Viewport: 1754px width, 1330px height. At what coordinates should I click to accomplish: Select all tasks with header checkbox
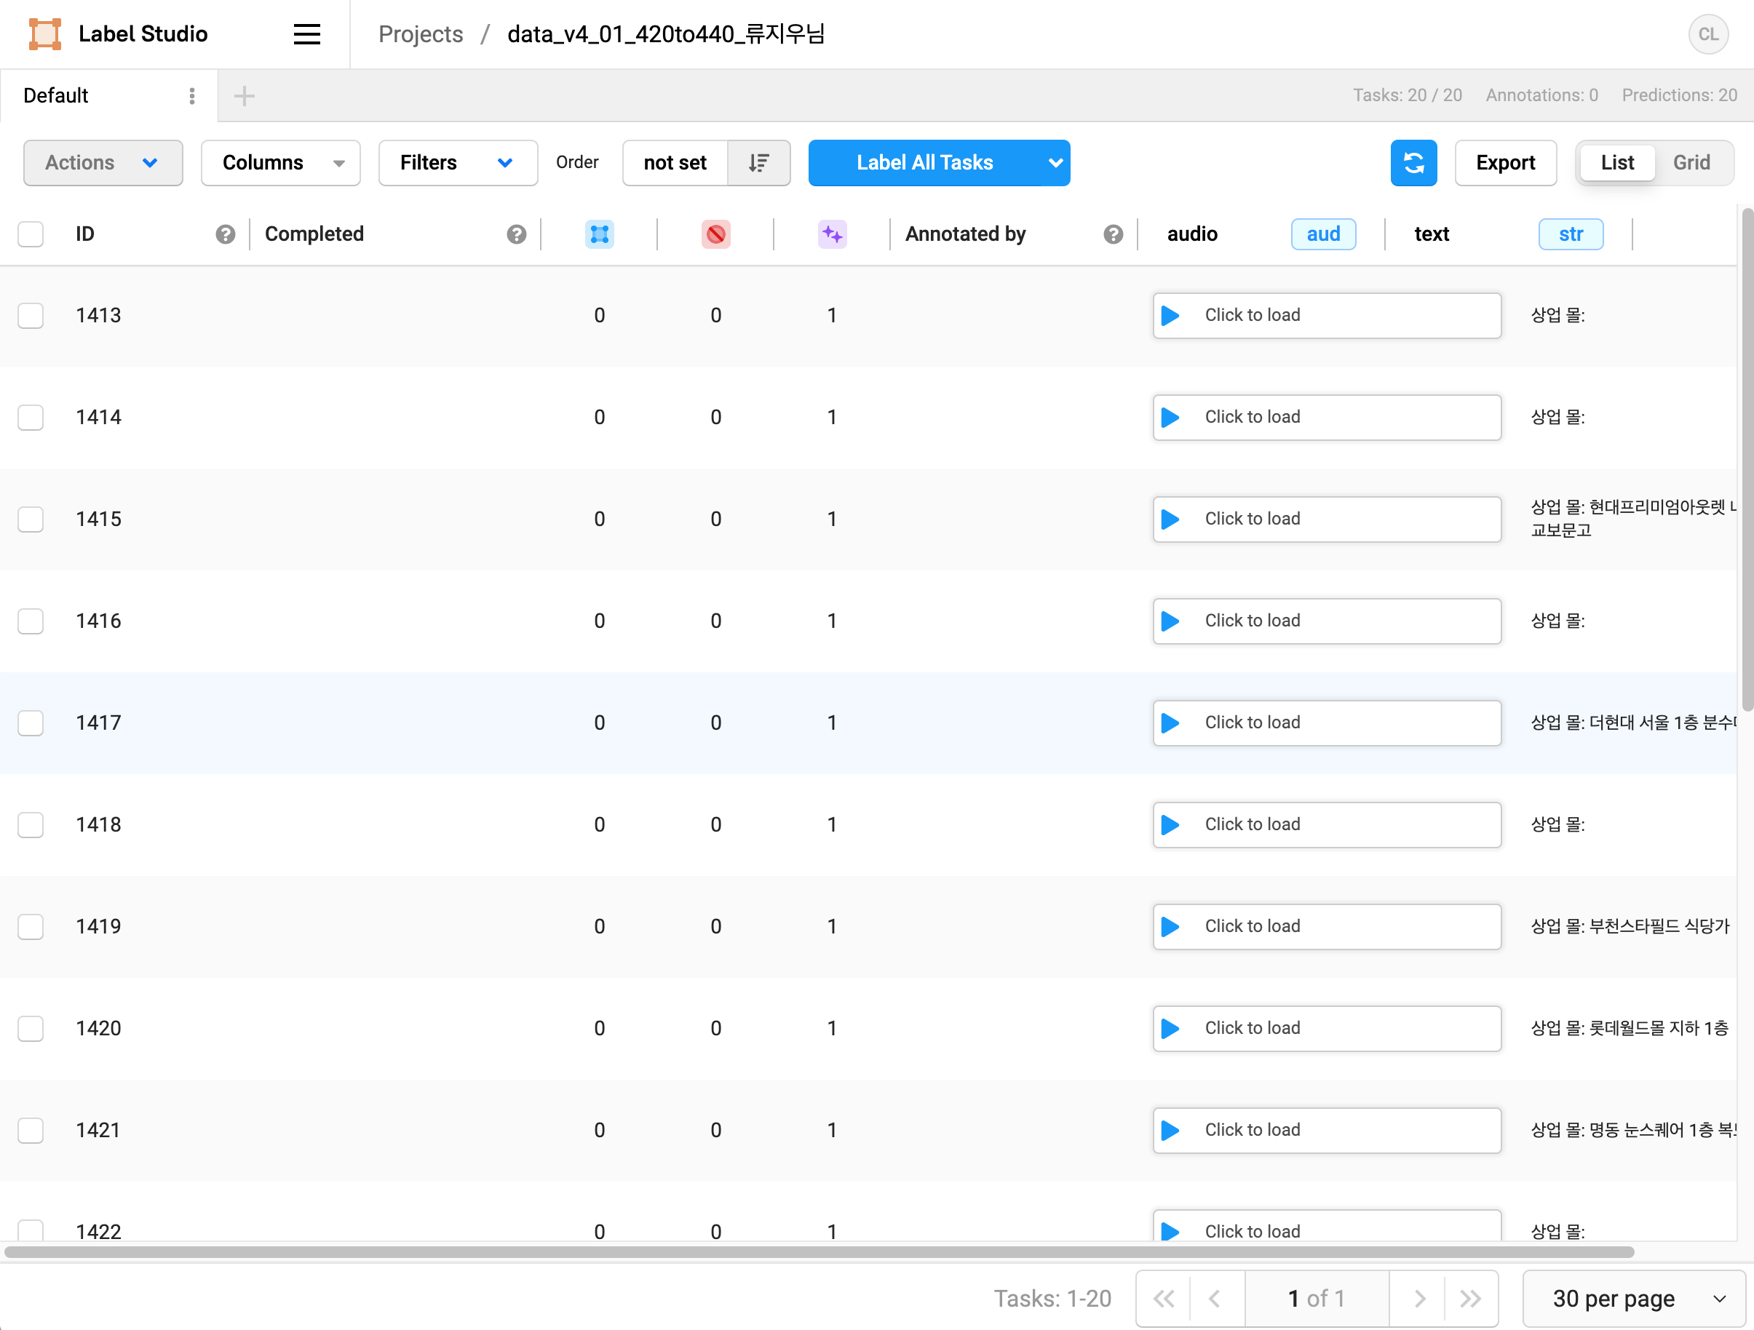(31, 234)
